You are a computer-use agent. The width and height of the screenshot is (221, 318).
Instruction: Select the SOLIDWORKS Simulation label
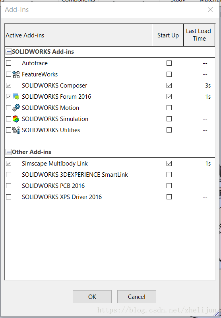(55, 119)
